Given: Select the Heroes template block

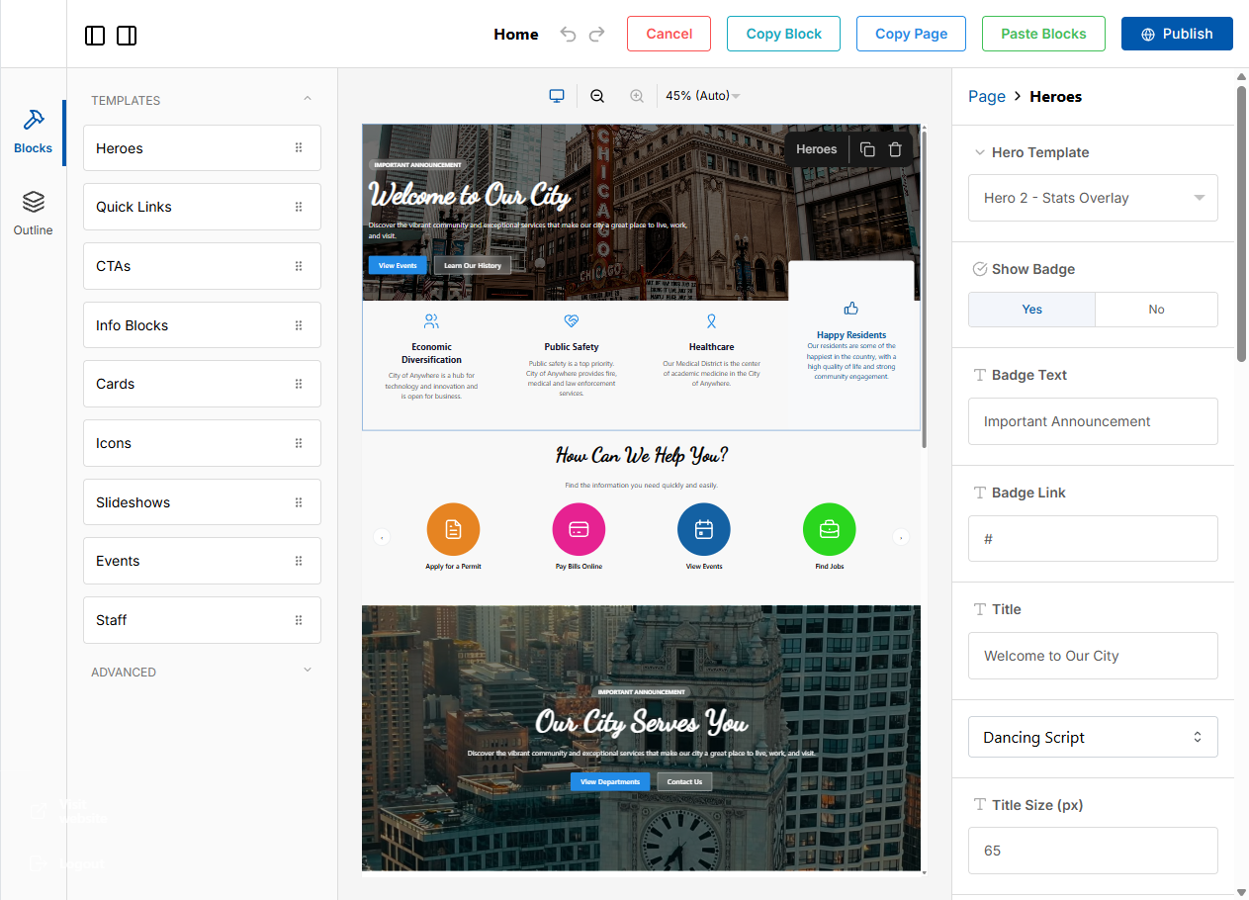Looking at the screenshot, I should click(x=202, y=148).
